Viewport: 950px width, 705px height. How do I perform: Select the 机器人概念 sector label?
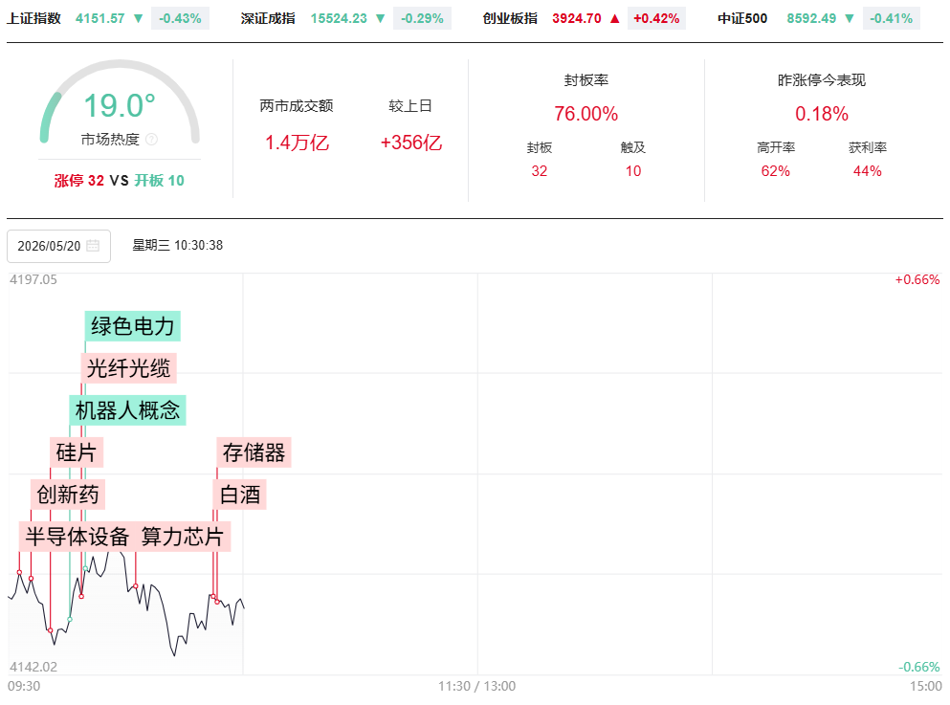coord(127,410)
